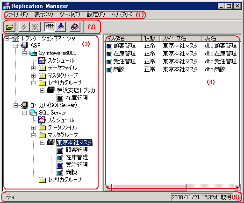
Task: Click the scroll left arrow of list
Action: click(x=108, y=187)
